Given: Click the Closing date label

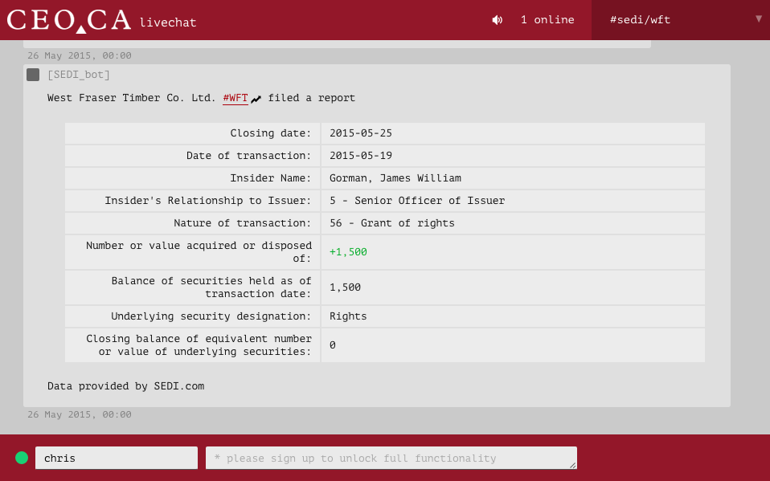Looking at the screenshot, I should 271,133.
